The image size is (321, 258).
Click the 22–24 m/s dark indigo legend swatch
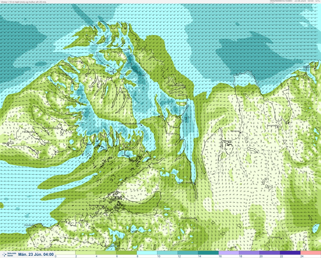290,253
